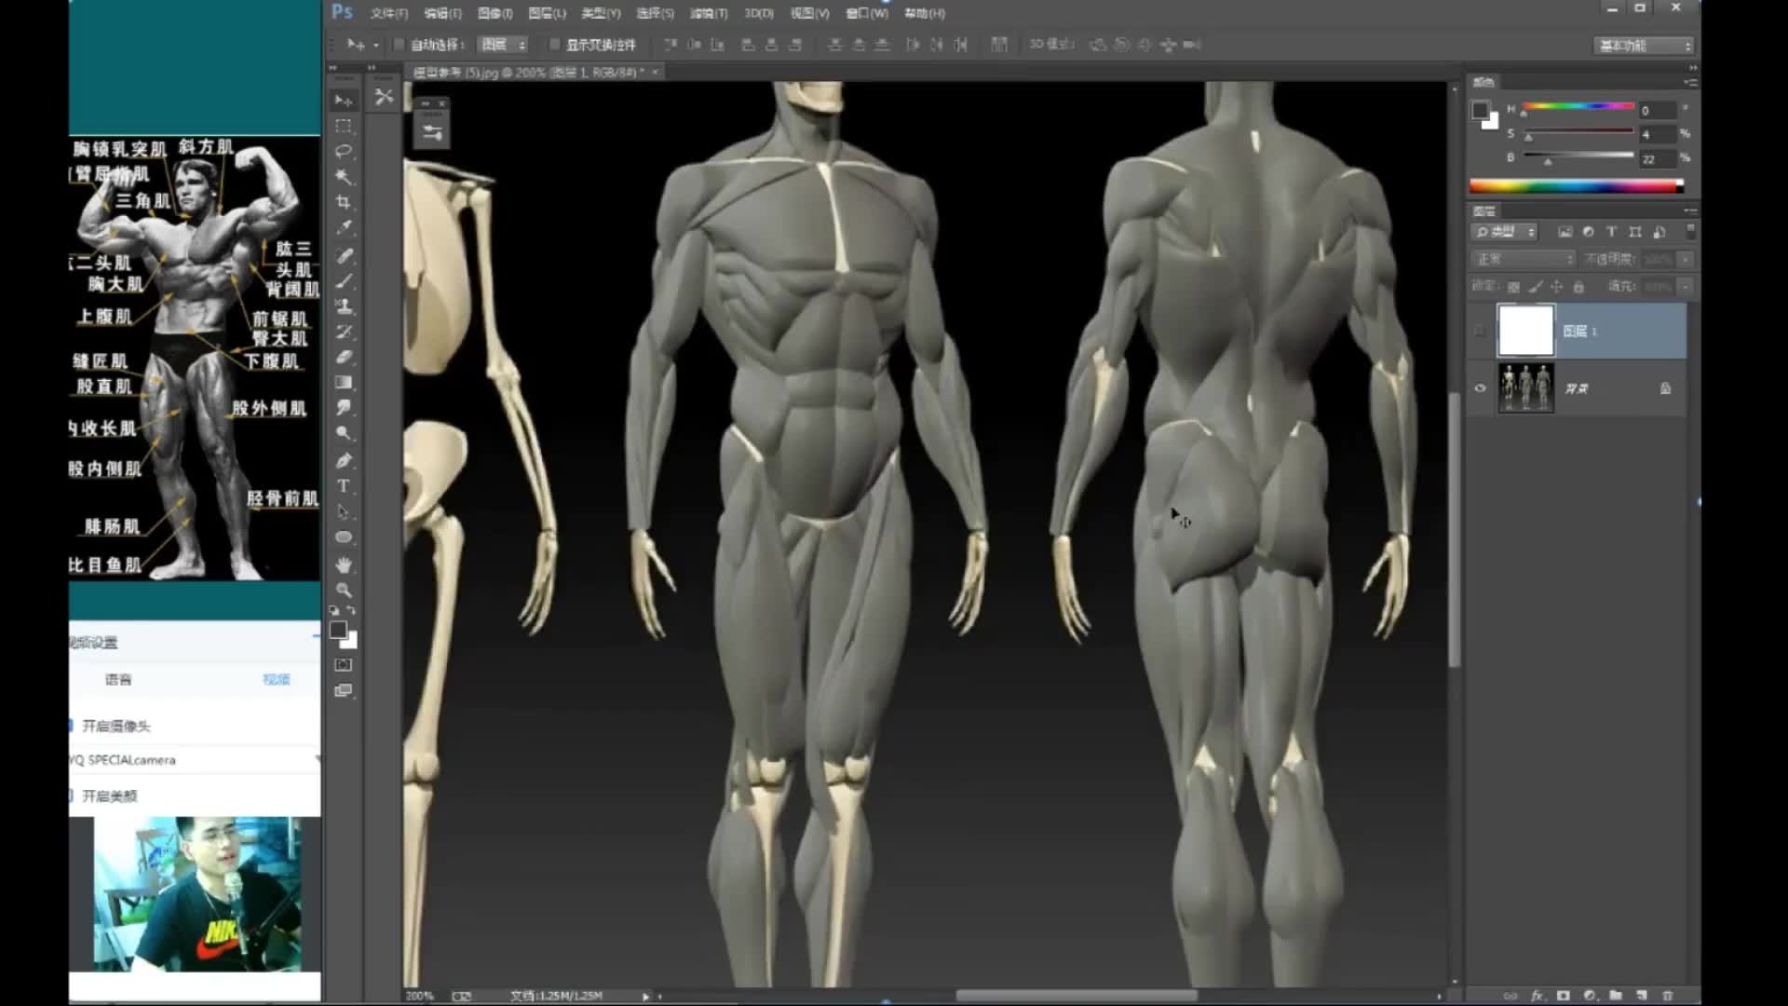Select the Crop tool
The width and height of the screenshot is (1788, 1006).
[344, 202]
